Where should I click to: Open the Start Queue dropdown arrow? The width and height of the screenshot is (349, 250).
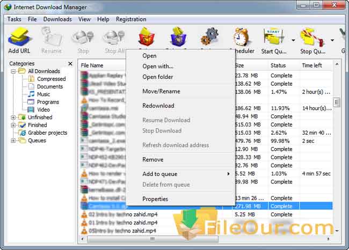pos(293,40)
